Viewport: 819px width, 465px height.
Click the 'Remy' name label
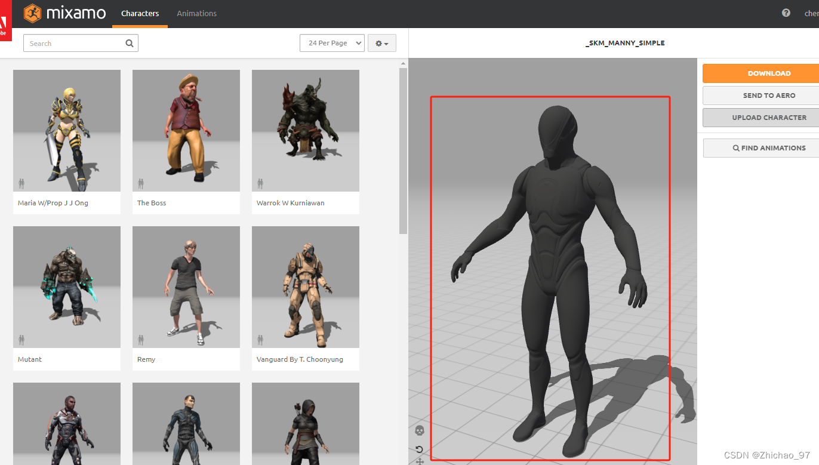tap(146, 359)
